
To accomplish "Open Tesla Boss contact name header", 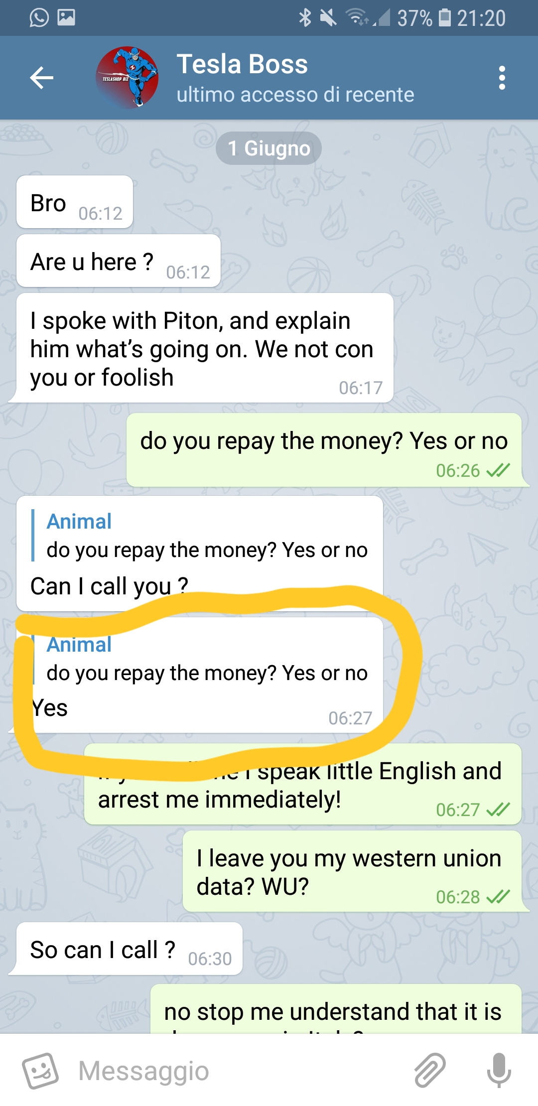I will click(243, 65).
